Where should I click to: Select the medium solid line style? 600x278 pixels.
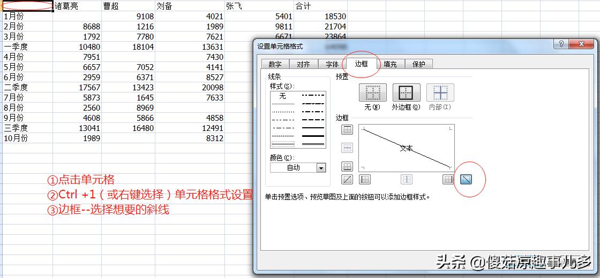[313, 128]
